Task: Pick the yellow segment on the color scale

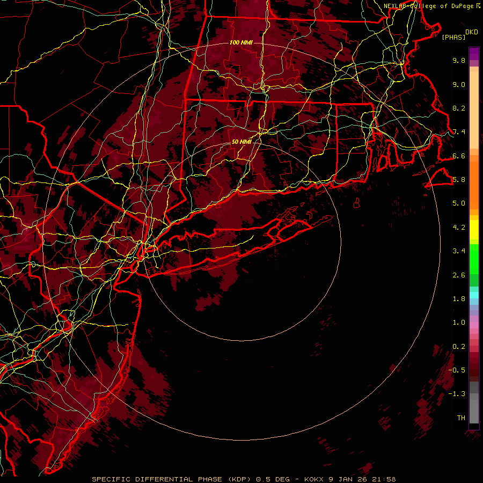Action: click(474, 230)
